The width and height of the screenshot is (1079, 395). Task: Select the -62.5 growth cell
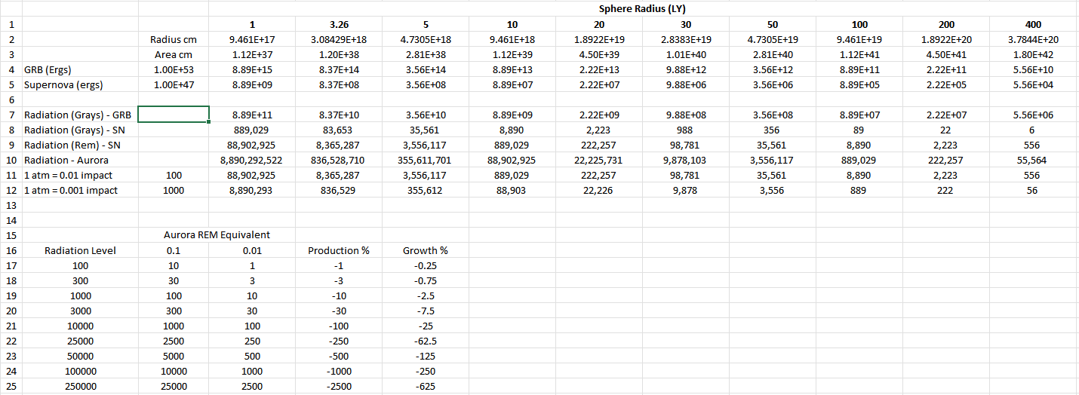(x=426, y=341)
